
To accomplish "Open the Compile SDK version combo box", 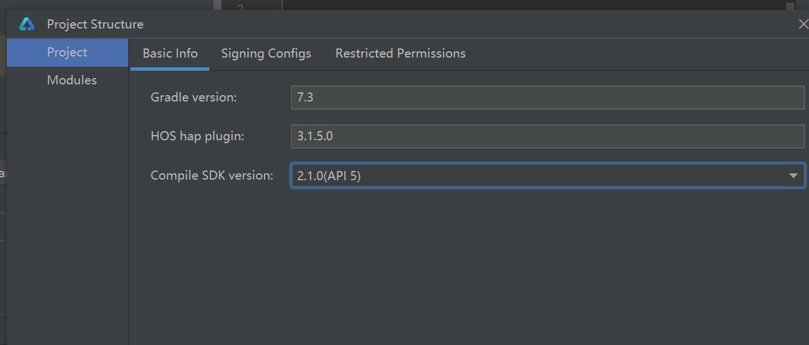I will tap(536, 176).
